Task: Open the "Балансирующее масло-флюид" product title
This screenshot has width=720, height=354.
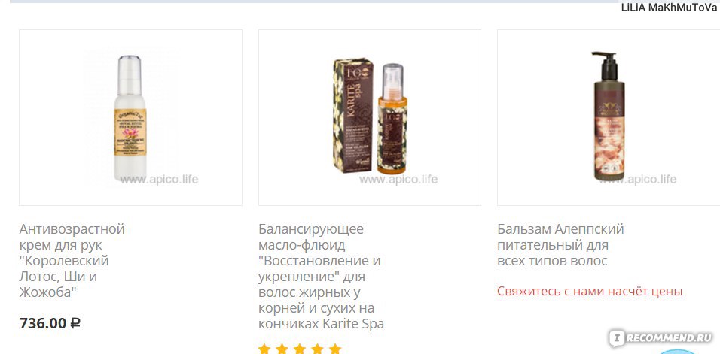Action: pos(321,276)
